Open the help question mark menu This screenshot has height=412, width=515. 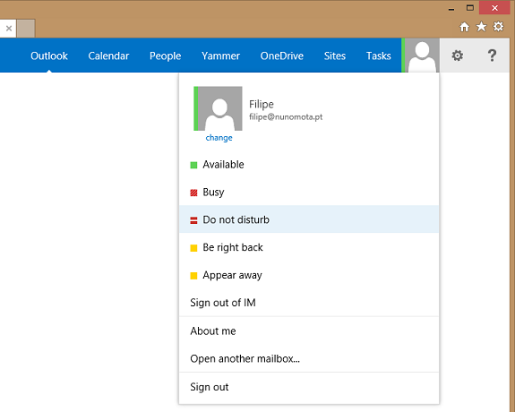click(x=492, y=56)
